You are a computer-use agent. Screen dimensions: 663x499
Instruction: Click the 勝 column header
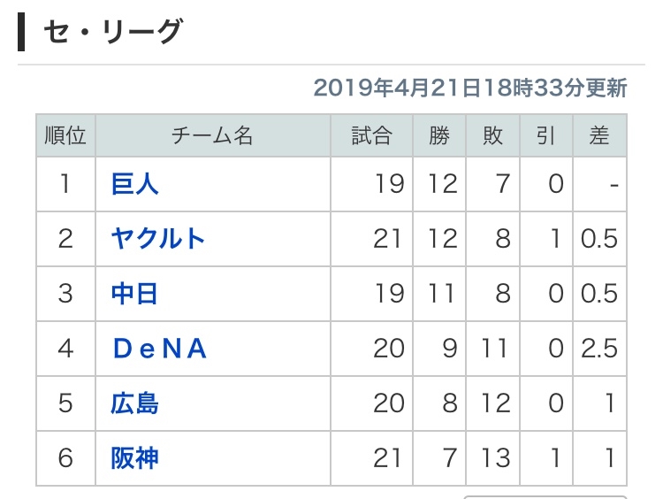click(x=439, y=135)
